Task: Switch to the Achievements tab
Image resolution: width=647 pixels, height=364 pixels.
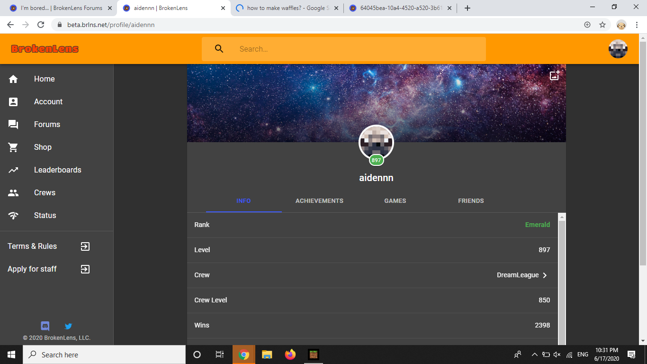Action: (319, 201)
